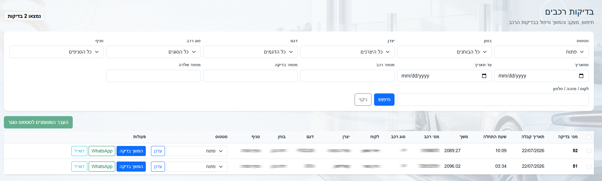Click the חיפוש search button
602x181 pixels.
pos(384,100)
